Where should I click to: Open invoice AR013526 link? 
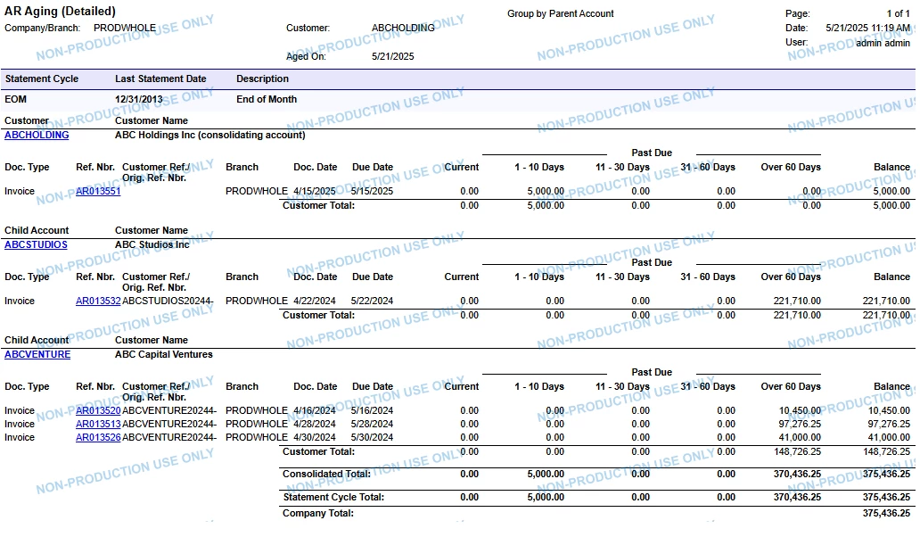(x=98, y=438)
